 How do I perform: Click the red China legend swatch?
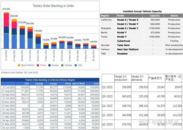coord(38,65)
